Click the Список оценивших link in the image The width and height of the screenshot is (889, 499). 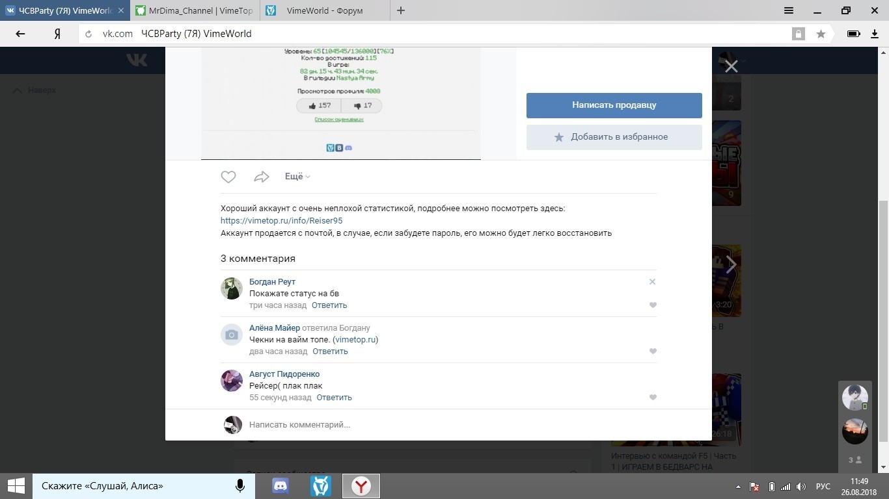tap(339, 120)
